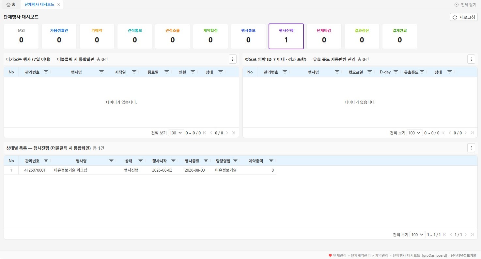Viewport: 481px width, 259px height.
Task: Open page size dropdown in 다가오는 행사 grid
Action: [176, 133]
